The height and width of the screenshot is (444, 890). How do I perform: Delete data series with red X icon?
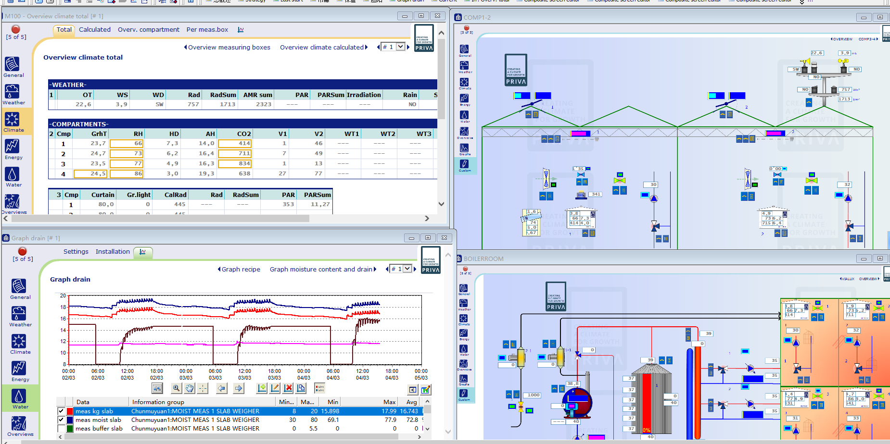[x=288, y=388]
